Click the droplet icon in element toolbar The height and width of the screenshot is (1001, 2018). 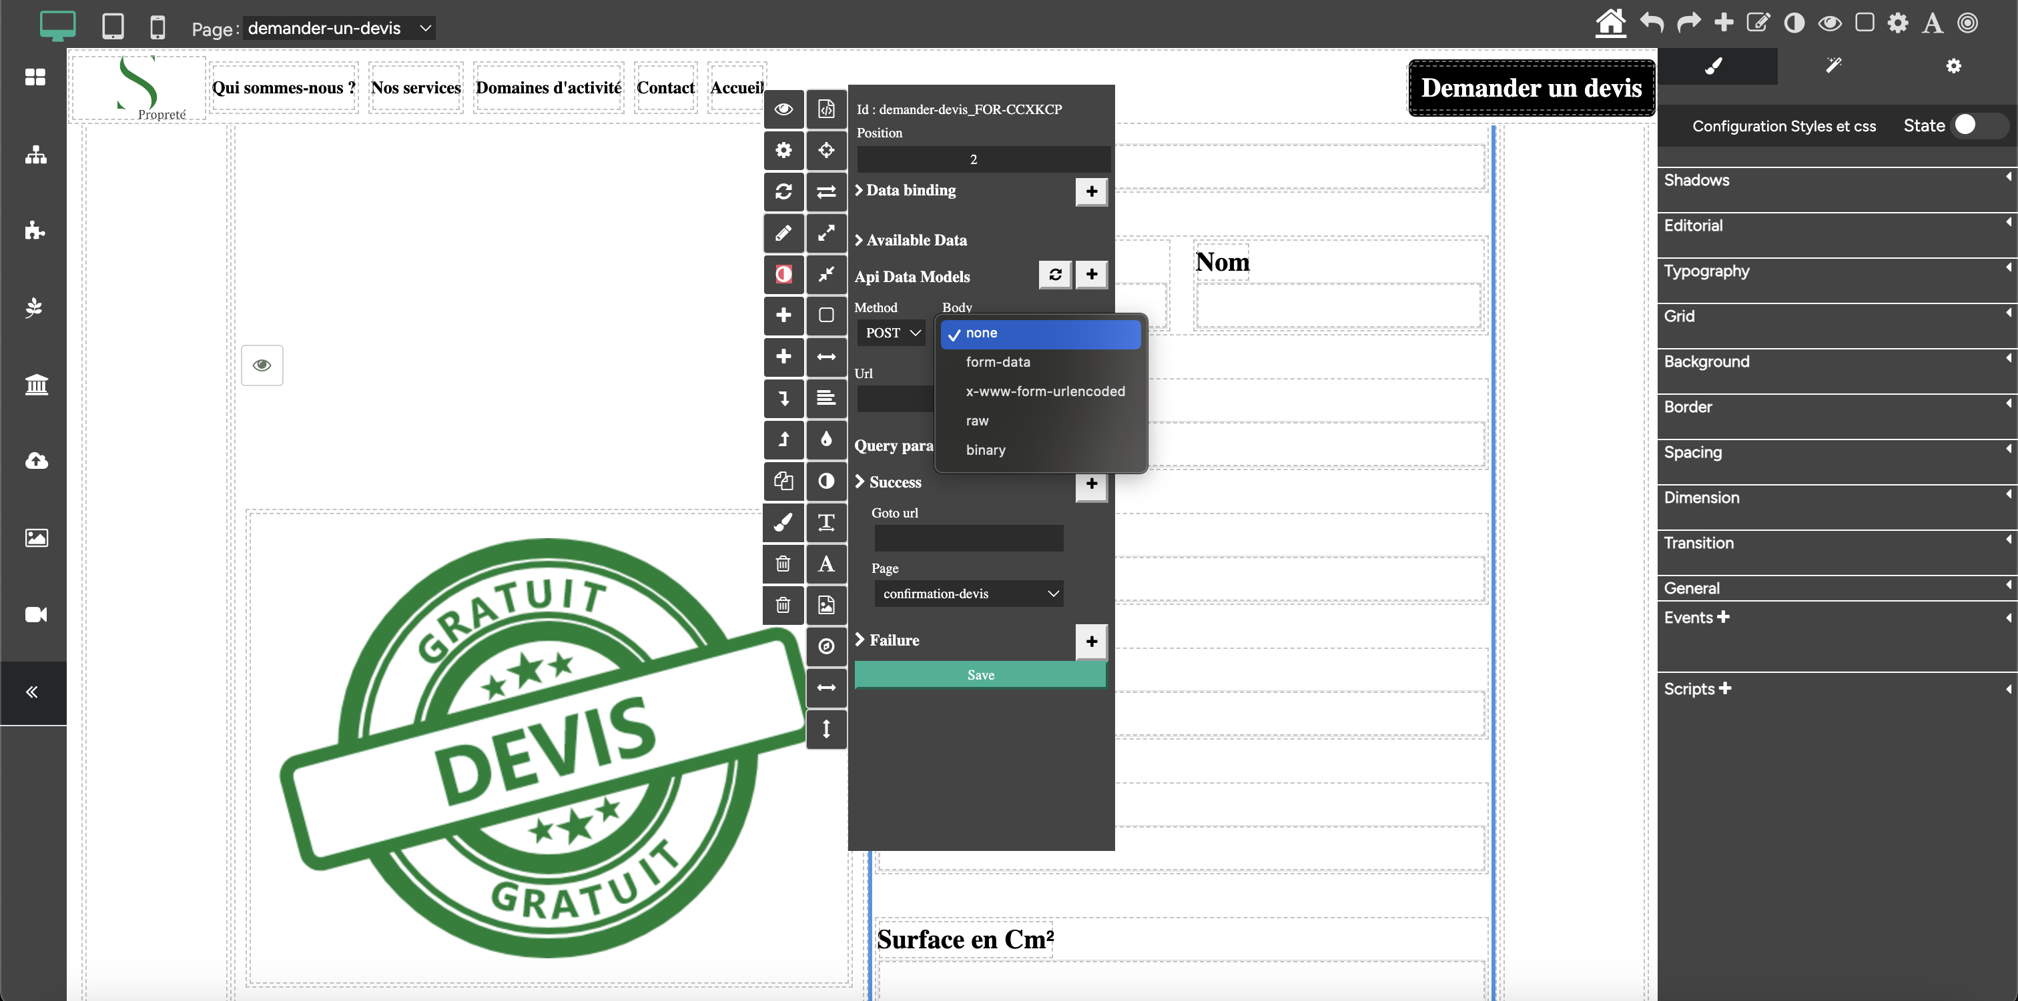click(825, 439)
